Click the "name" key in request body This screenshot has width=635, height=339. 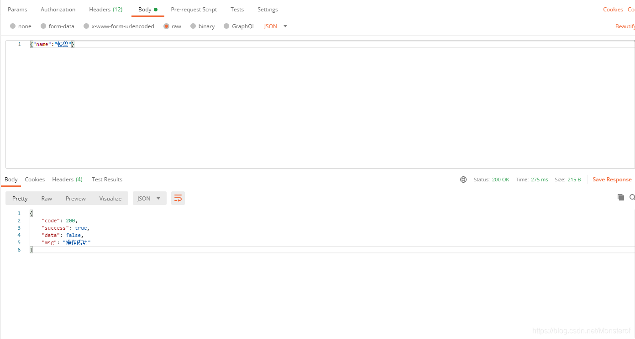click(42, 44)
